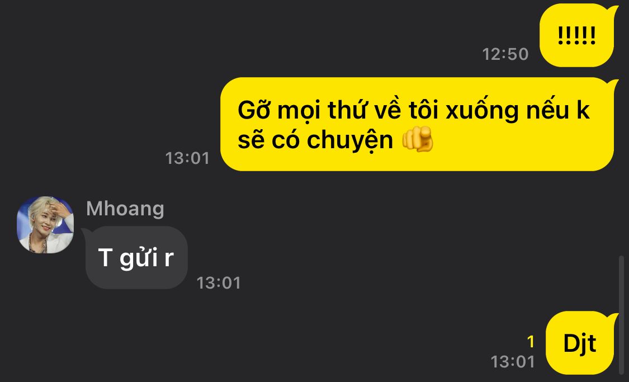Image resolution: width=629 pixels, height=382 pixels.
Task: Click the 13:01 timestamp beside the long yellow message
Action: point(187,158)
